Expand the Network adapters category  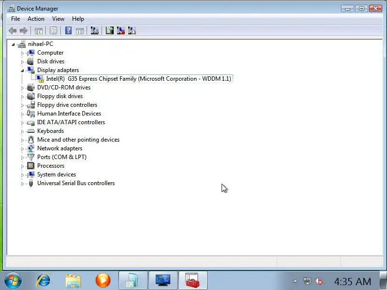[22, 149]
